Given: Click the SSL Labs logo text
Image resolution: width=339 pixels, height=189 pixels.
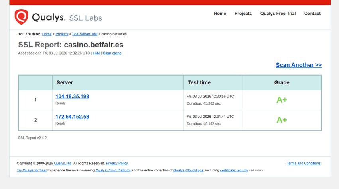Looking at the screenshot, I should [85, 18].
